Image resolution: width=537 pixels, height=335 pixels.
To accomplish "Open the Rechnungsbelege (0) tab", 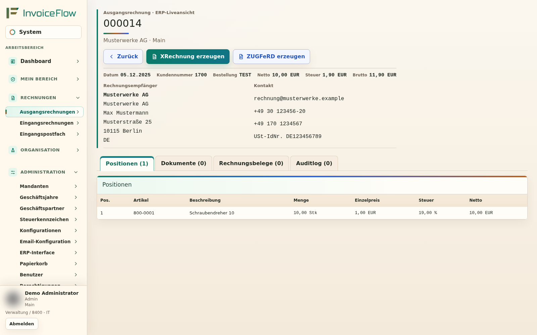I will coord(251,163).
